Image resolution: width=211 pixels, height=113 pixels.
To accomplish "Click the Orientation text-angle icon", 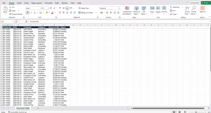I will [71, 8].
